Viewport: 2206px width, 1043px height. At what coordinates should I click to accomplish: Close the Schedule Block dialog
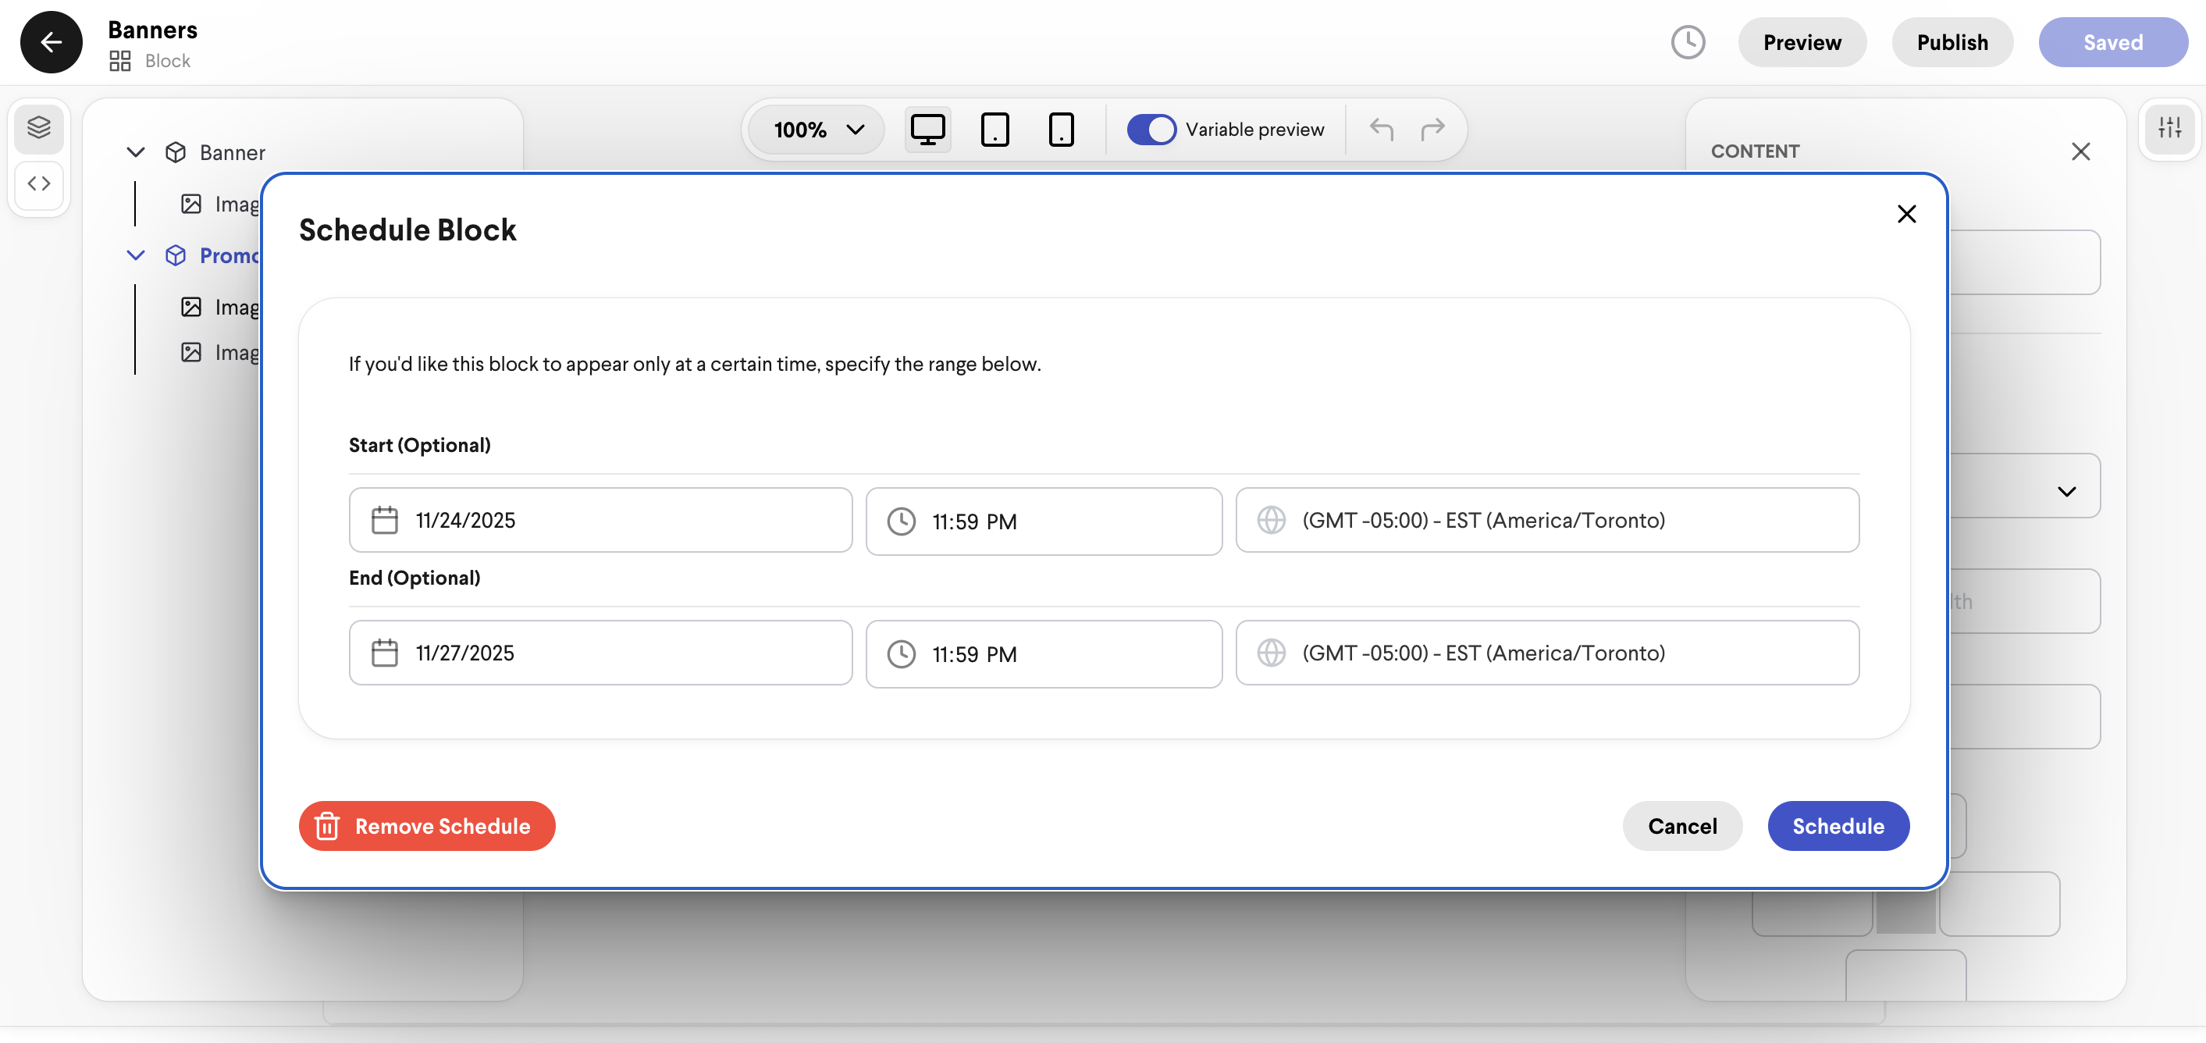click(1906, 214)
